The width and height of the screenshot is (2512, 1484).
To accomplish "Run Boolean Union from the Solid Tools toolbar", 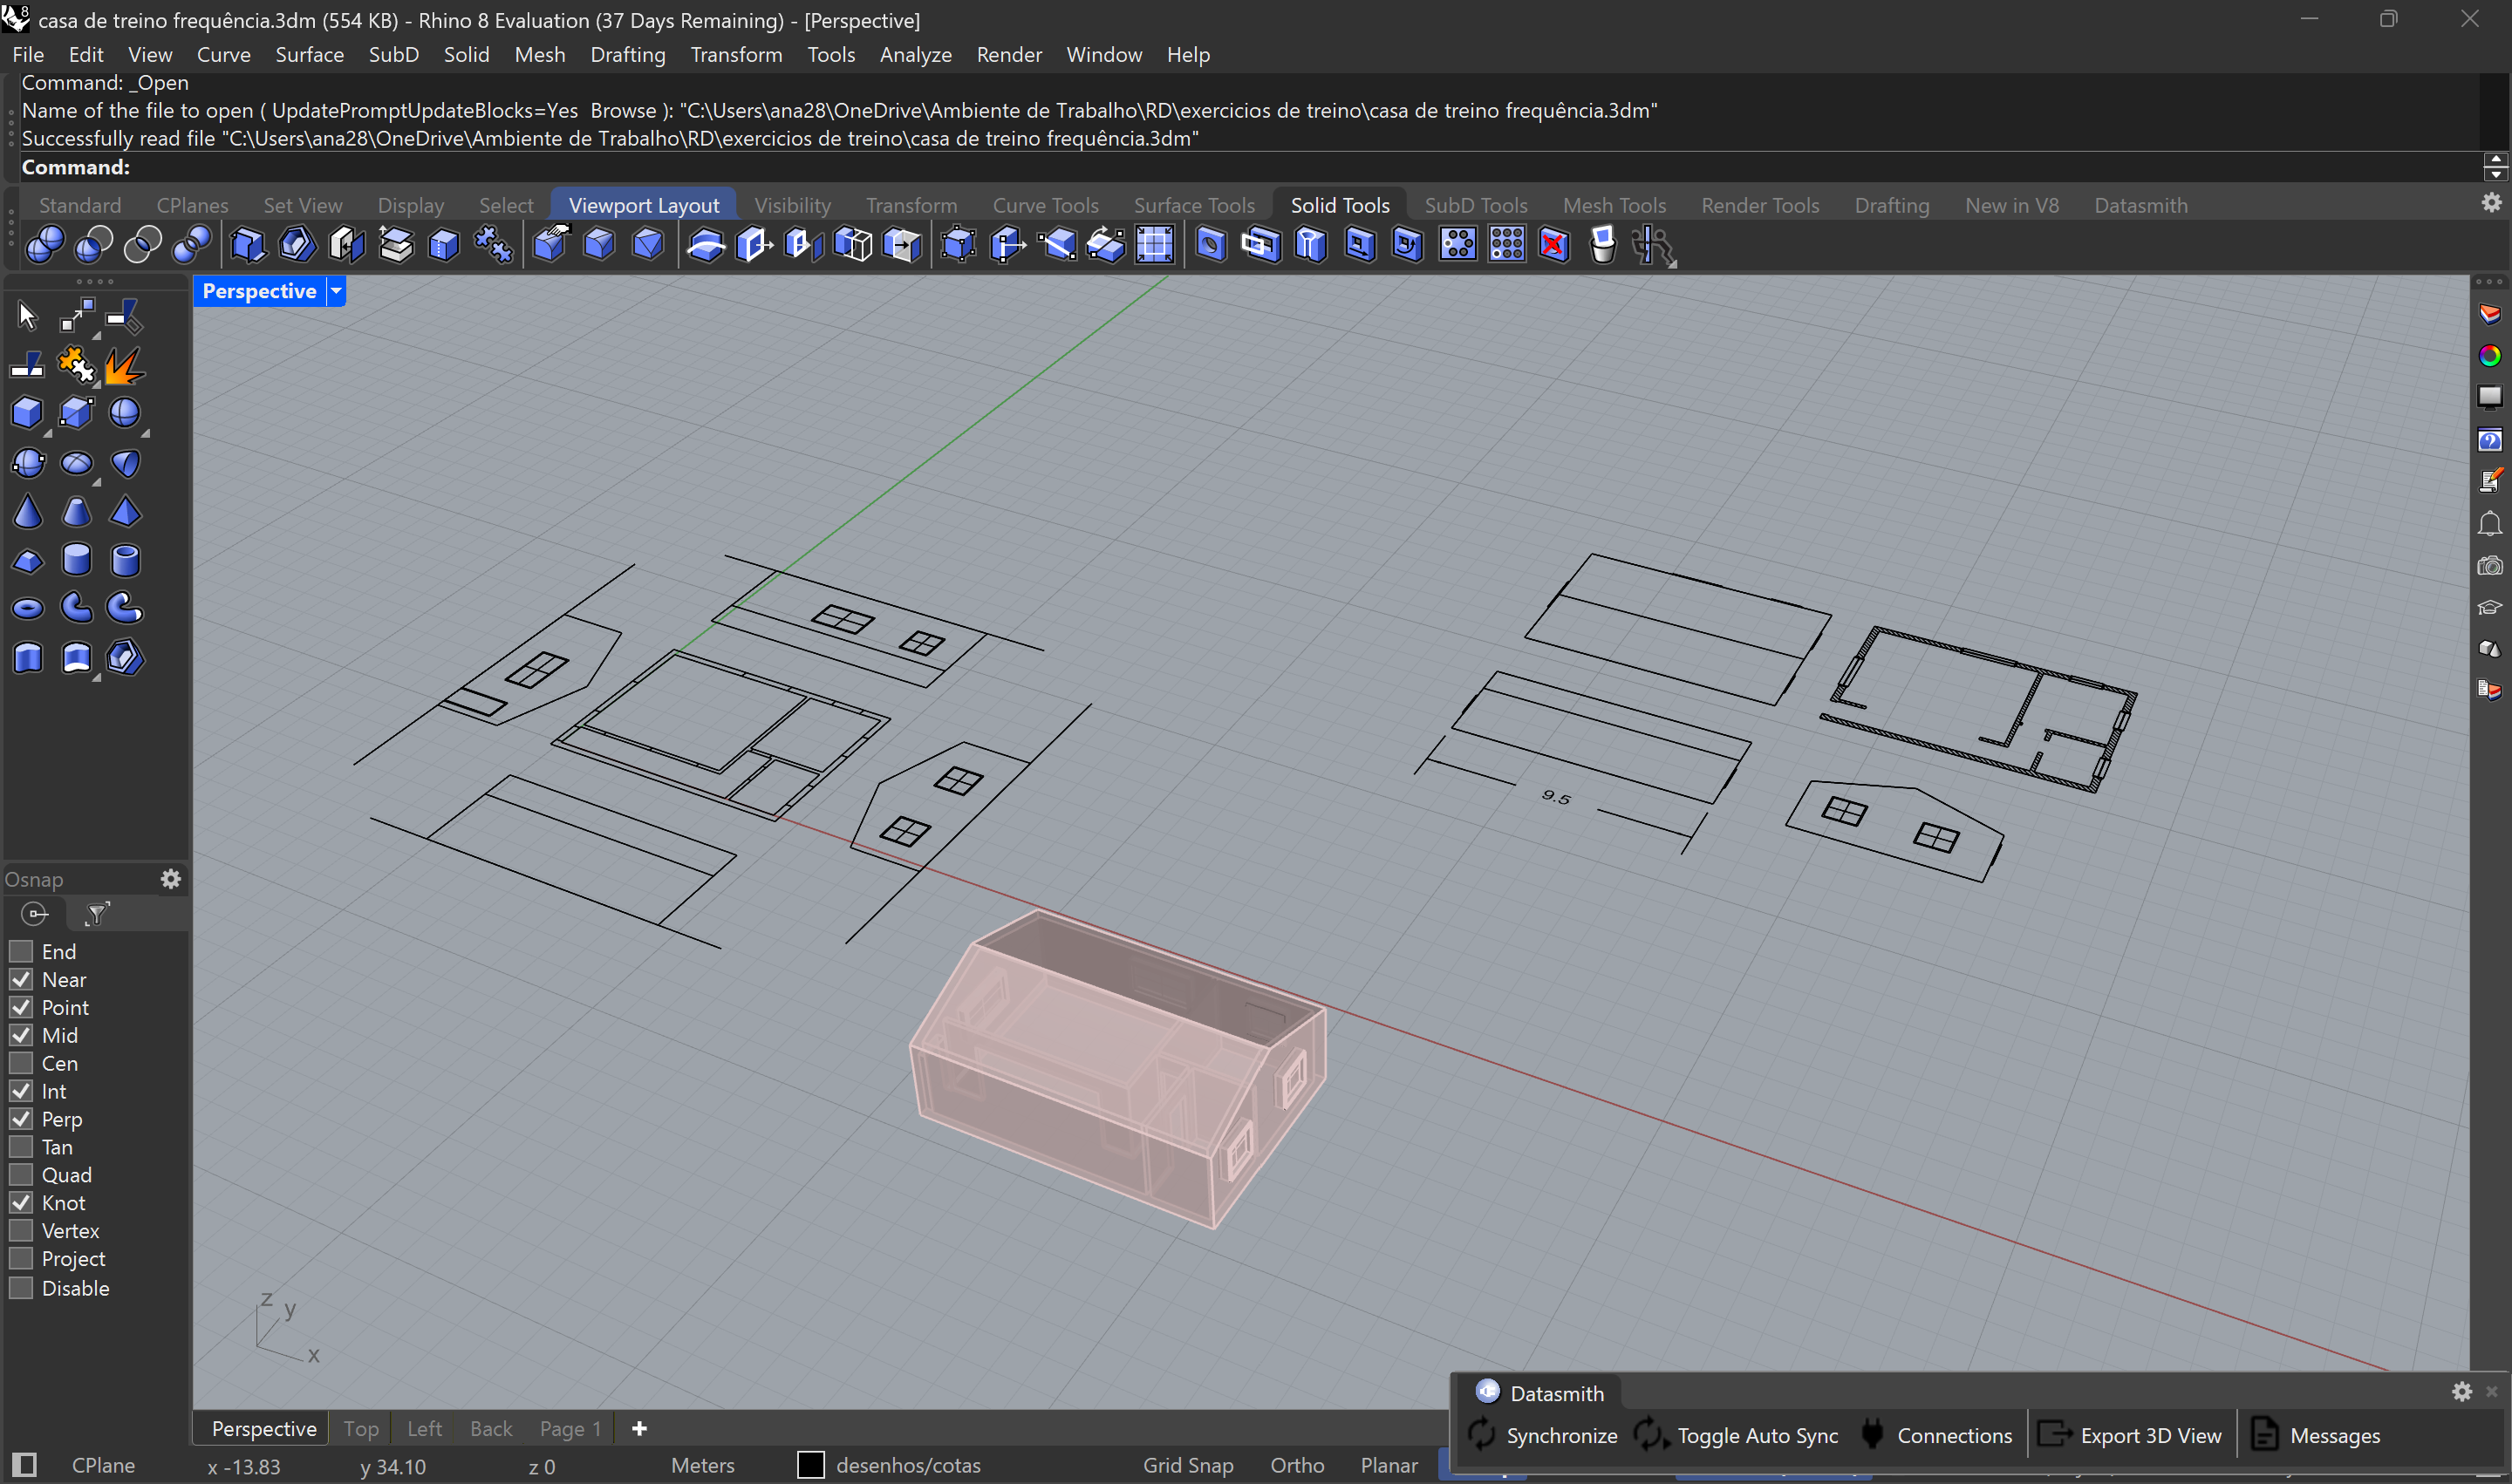I will tap(44, 246).
